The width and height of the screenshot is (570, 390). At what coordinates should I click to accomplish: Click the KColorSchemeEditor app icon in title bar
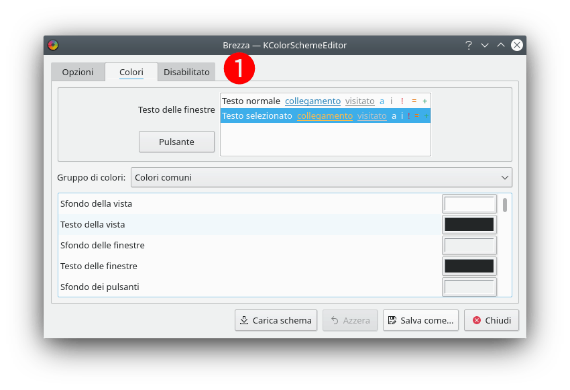[53, 46]
